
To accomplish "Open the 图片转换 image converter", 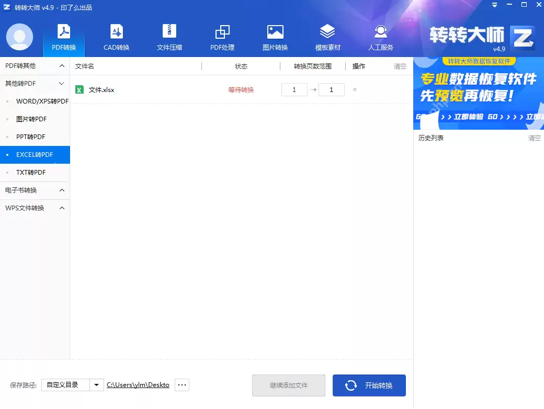I will click(x=275, y=37).
